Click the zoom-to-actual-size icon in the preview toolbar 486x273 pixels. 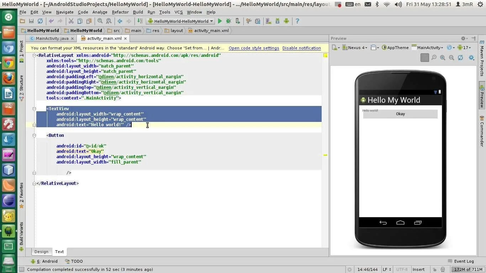[434, 58]
